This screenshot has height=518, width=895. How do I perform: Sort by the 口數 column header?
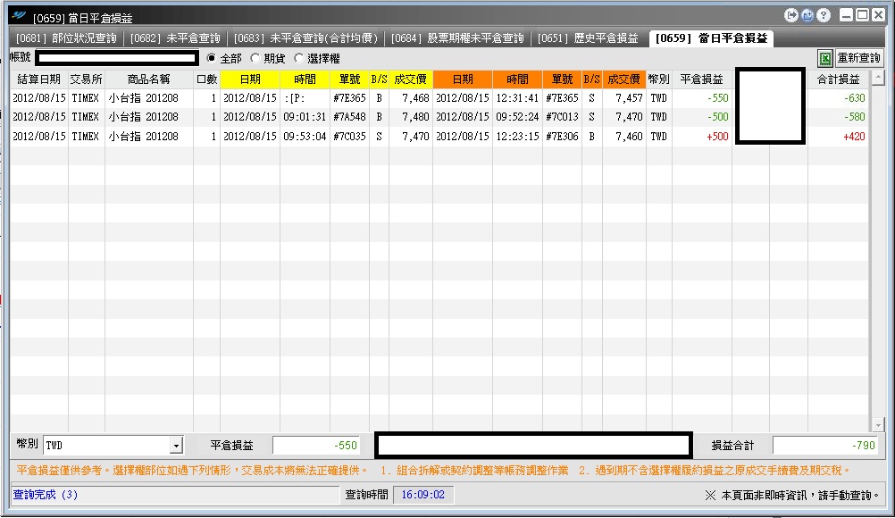(x=206, y=79)
